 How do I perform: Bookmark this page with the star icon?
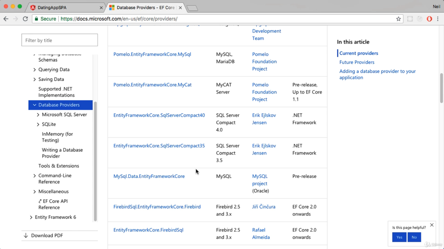point(398,19)
